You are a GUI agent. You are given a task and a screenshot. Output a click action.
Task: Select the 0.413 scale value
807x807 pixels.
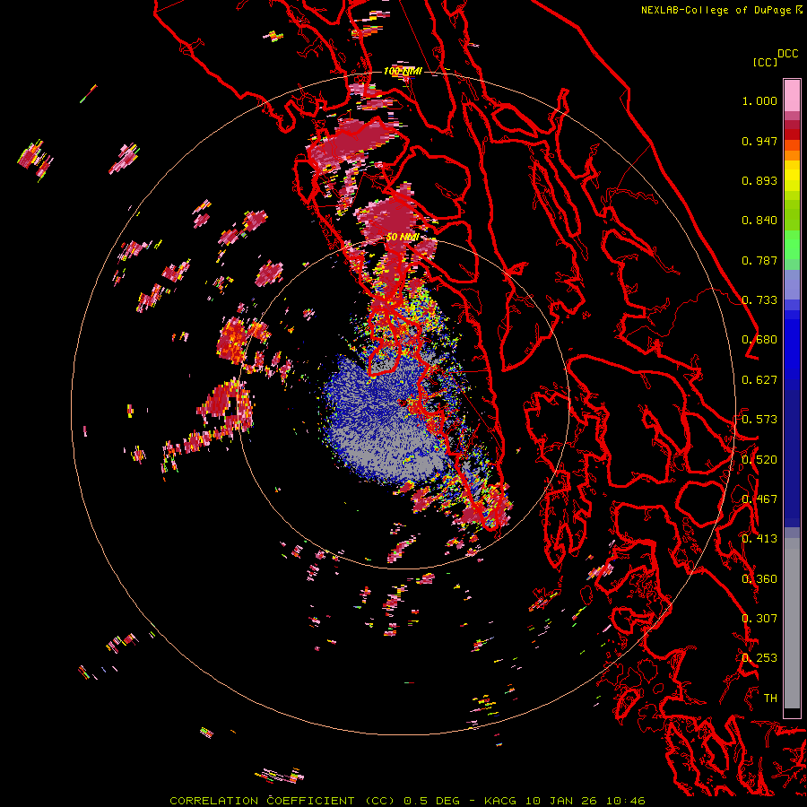(x=759, y=539)
